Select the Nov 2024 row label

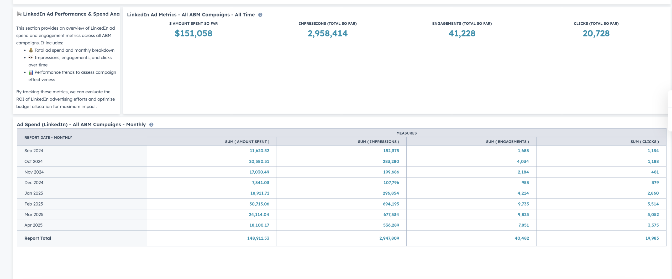coord(34,172)
